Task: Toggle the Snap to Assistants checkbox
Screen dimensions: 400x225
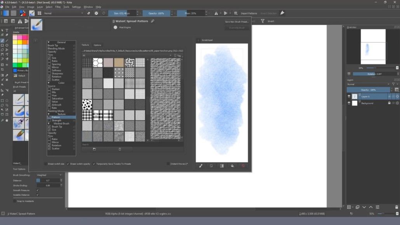Action: click(14, 201)
